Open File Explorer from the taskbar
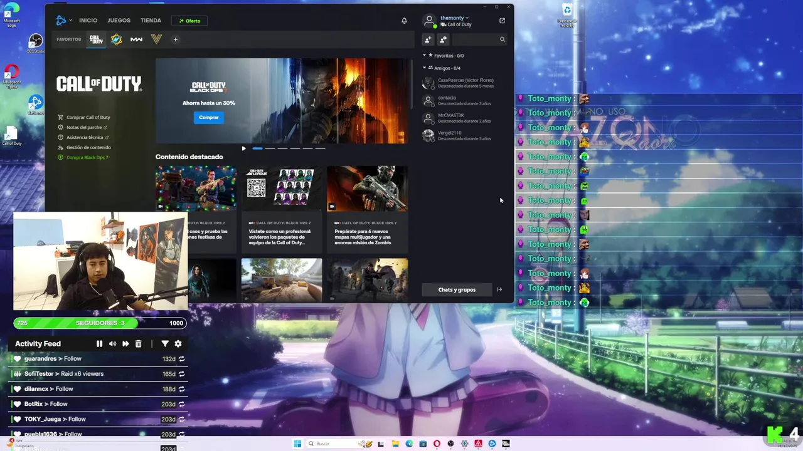This screenshot has height=451, width=803. tap(395, 443)
